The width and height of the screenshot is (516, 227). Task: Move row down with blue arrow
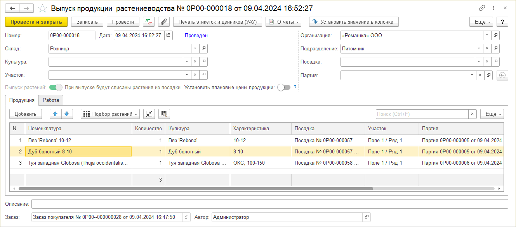coord(67,114)
